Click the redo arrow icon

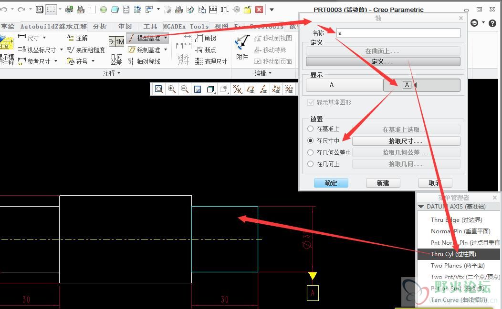pyautogui.click(x=21, y=9)
